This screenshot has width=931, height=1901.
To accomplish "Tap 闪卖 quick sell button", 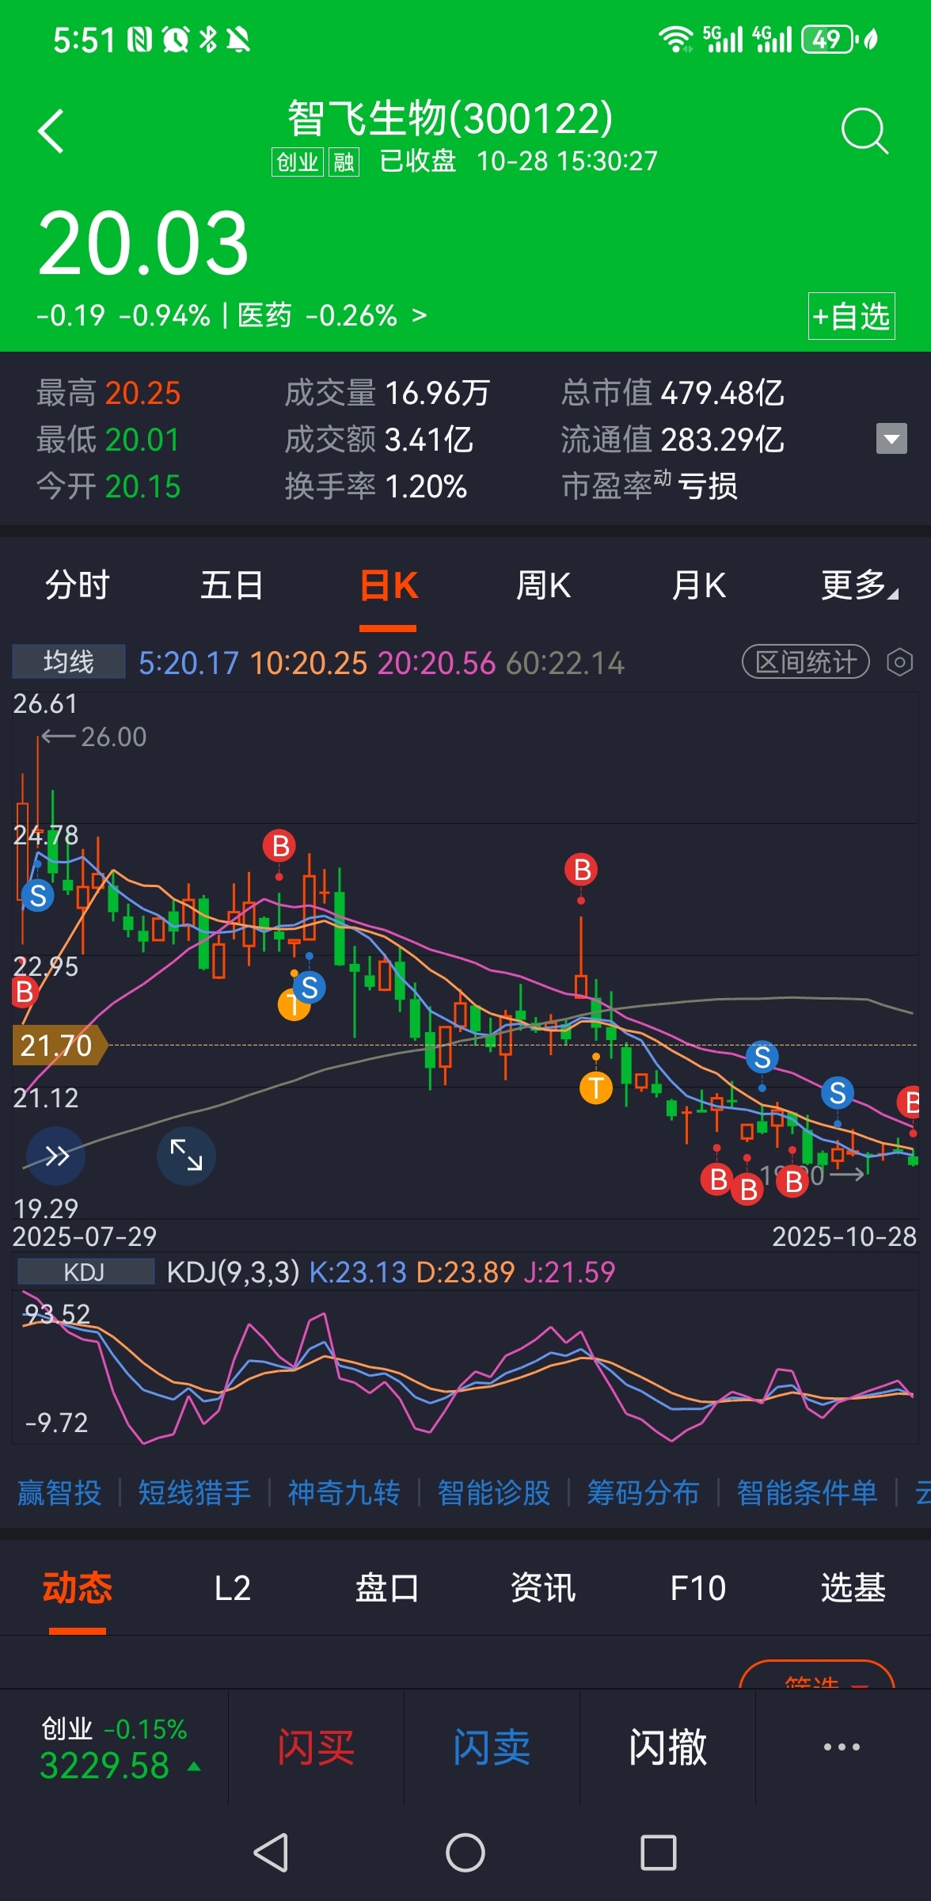I will (492, 1747).
